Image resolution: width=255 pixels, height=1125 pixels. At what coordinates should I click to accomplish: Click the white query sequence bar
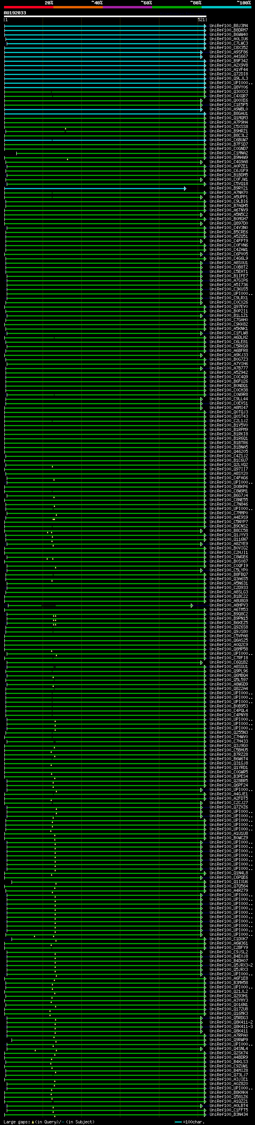(x=105, y=16)
